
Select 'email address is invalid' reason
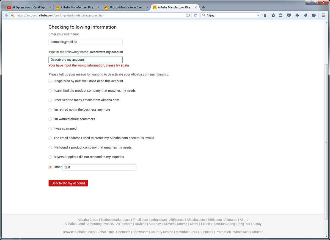pyautogui.click(x=50, y=138)
